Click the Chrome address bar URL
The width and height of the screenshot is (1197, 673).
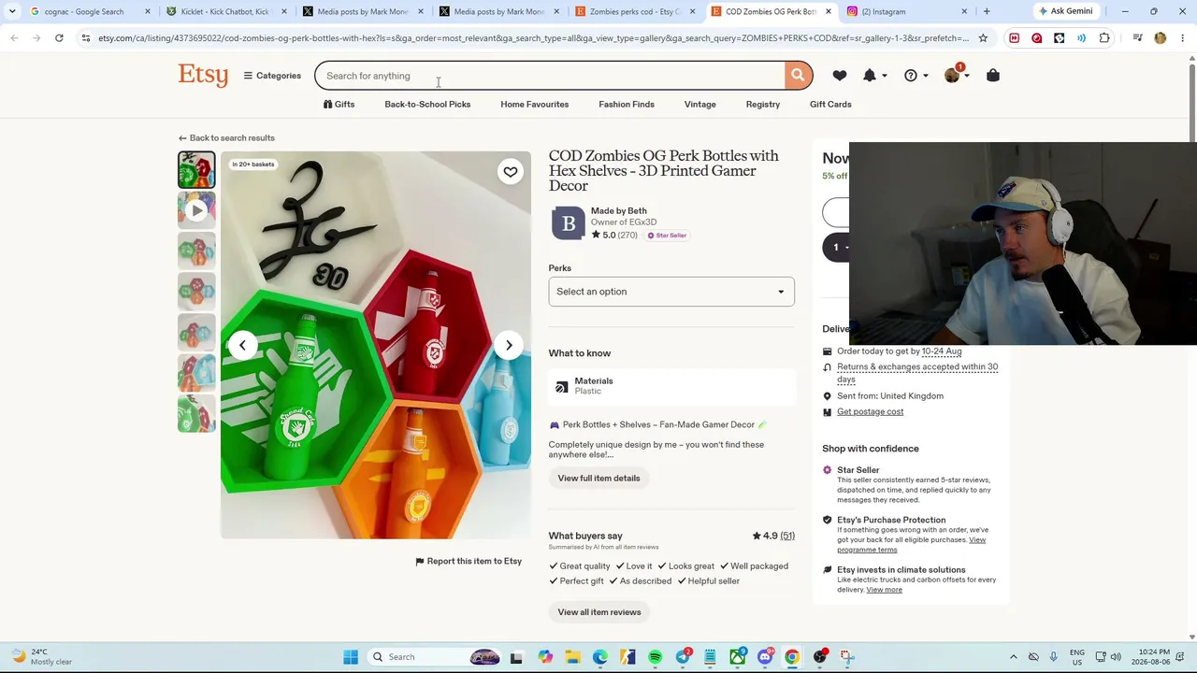click(x=533, y=38)
